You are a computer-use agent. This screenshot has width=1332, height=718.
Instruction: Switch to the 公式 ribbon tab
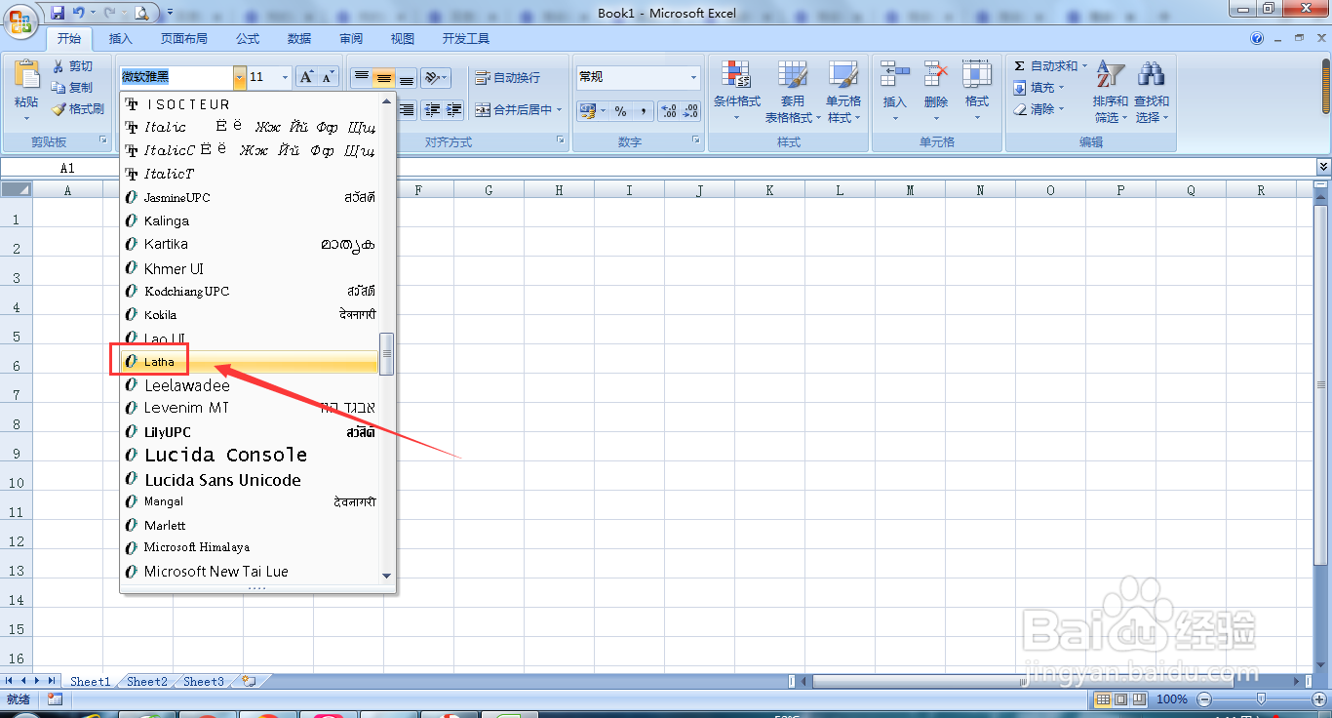point(248,39)
